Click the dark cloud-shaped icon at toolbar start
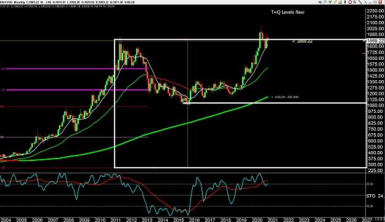Image resolution: width=385 pixels, height=222 pixels. 320,2
